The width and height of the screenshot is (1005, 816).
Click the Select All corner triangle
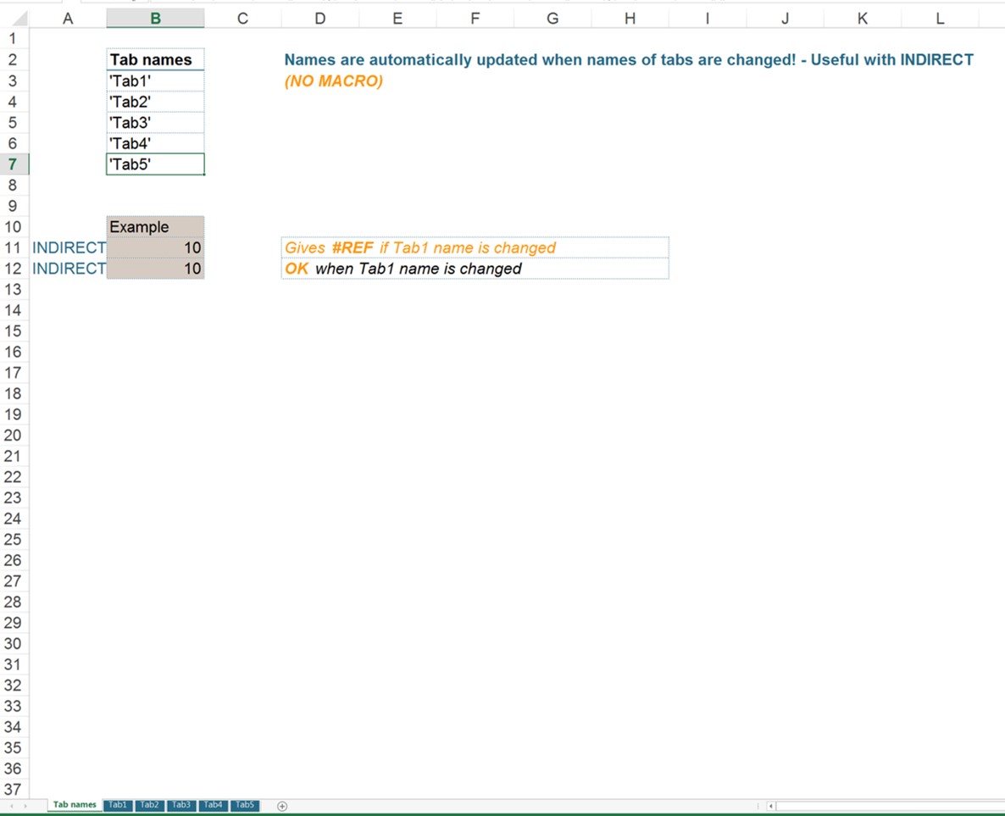19,19
